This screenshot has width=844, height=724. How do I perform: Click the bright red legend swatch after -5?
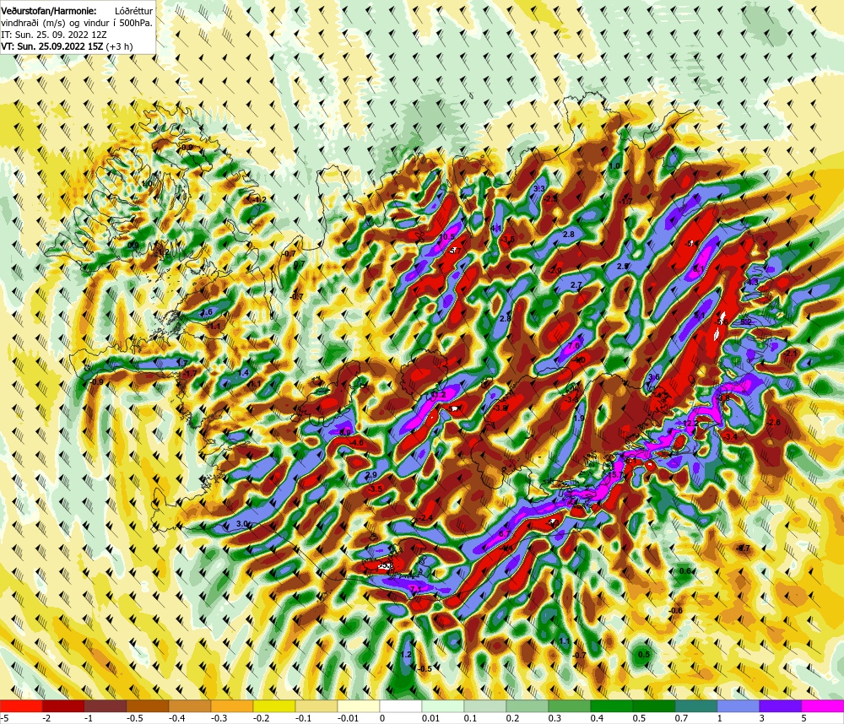click(21, 705)
